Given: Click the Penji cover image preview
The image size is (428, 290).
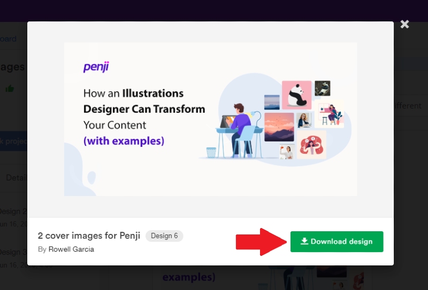Looking at the screenshot, I should (210, 119).
